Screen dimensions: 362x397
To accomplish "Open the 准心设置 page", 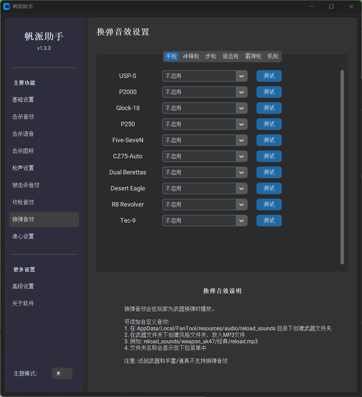I will 23,236.
